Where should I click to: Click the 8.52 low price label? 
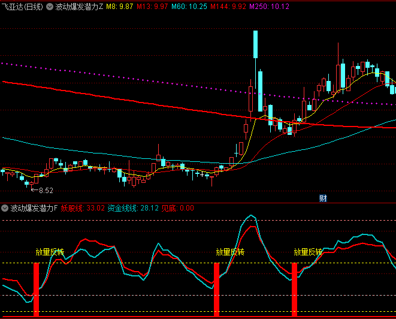[x=46, y=191]
